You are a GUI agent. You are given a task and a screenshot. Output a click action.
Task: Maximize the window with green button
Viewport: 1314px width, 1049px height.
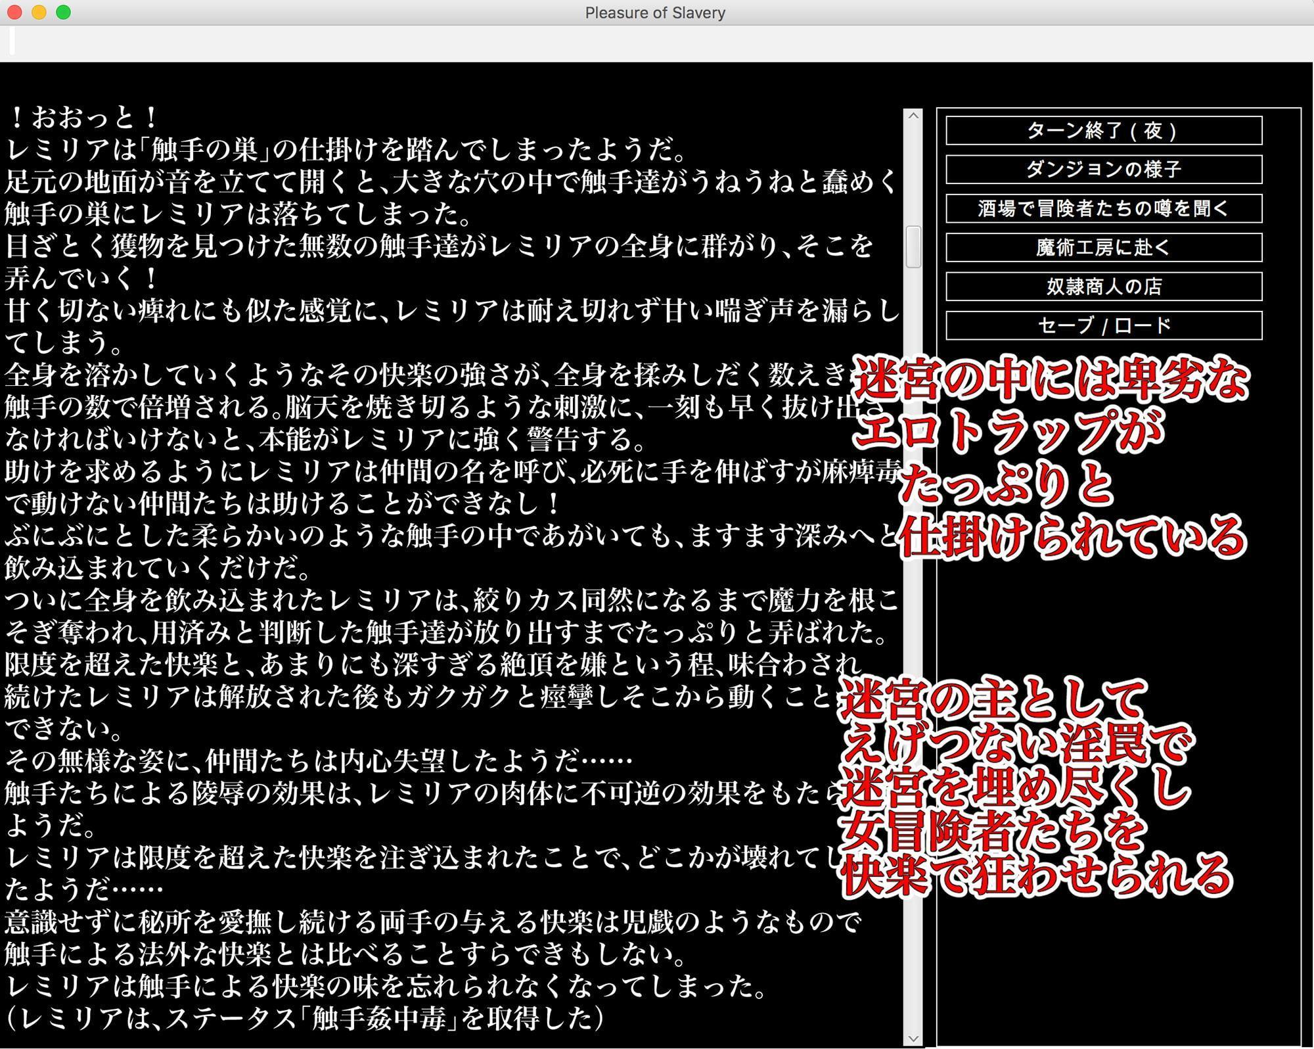tap(63, 12)
